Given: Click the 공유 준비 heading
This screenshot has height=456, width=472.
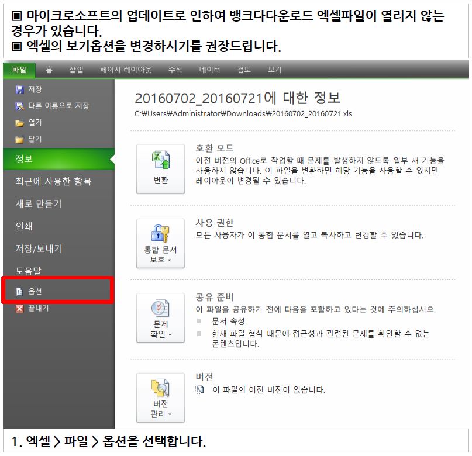Looking at the screenshot, I should tap(215, 298).
